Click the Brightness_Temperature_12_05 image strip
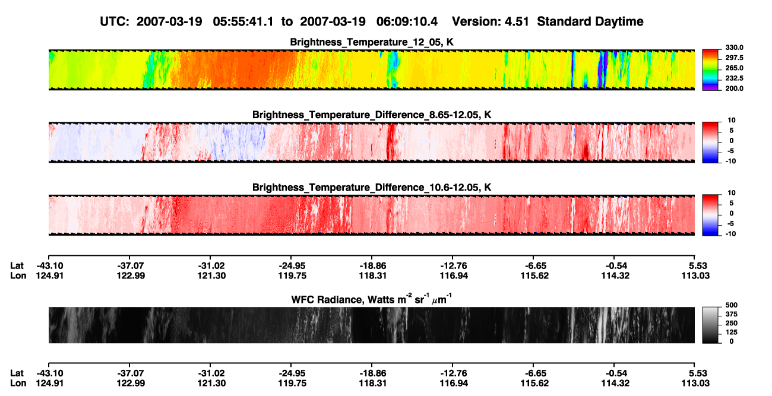Screen dimensions: 772x396 372,69
